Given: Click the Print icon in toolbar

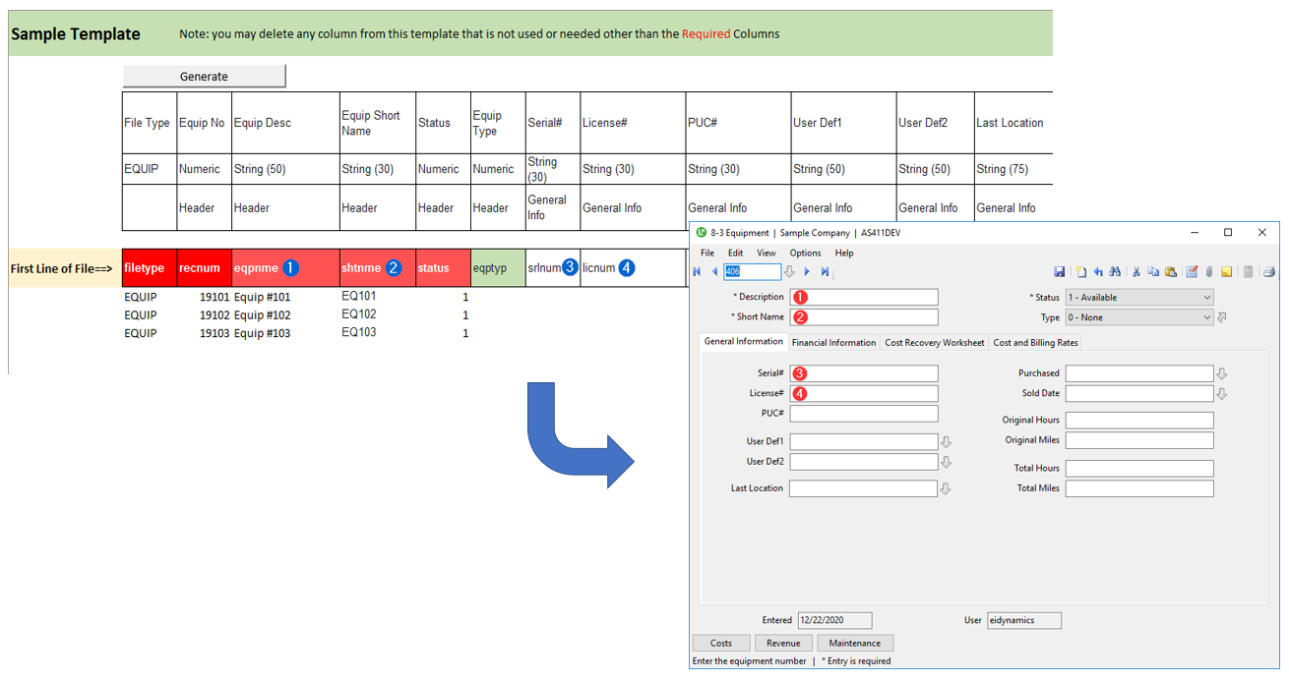Looking at the screenshot, I should click(1268, 272).
